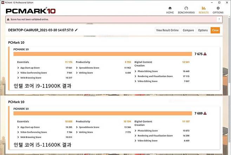Screen dimensions: 231x155
Task: Click Score has not been validated message
Action: point(29,19)
